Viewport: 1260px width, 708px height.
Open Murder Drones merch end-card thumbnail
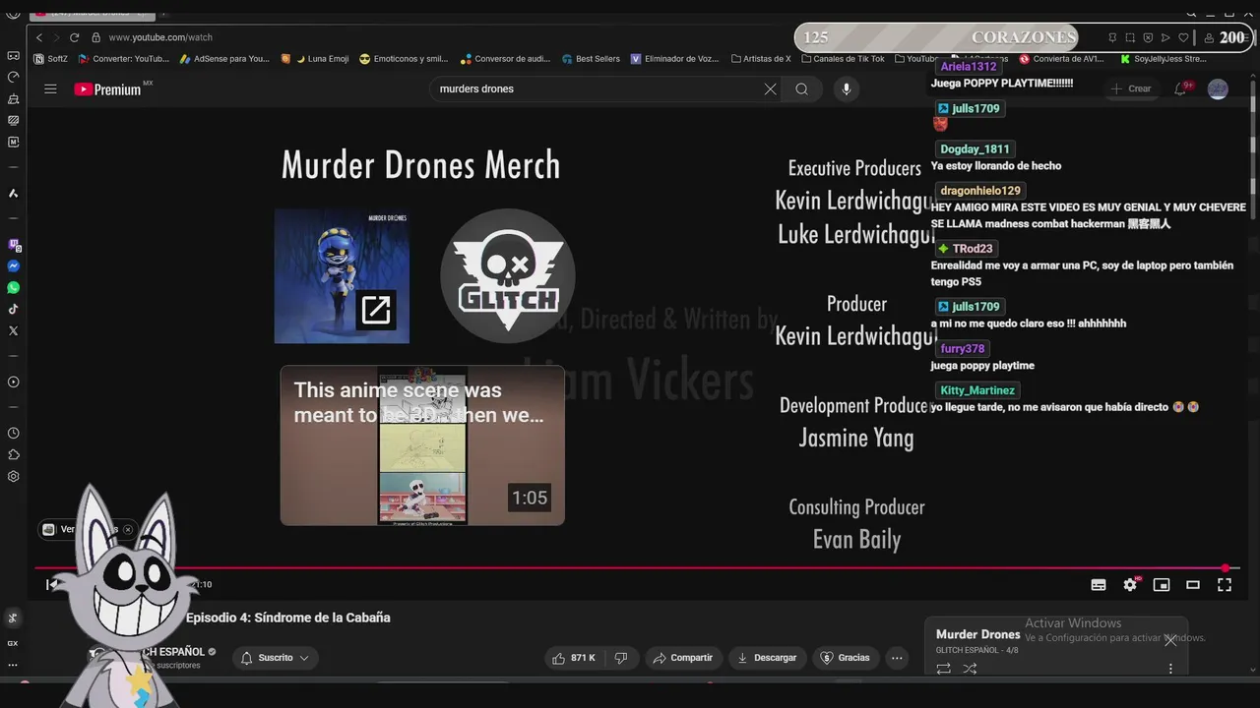tap(342, 276)
